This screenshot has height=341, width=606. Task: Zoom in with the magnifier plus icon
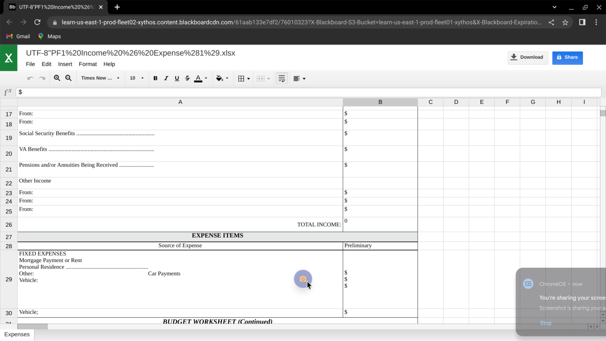tap(57, 78)
